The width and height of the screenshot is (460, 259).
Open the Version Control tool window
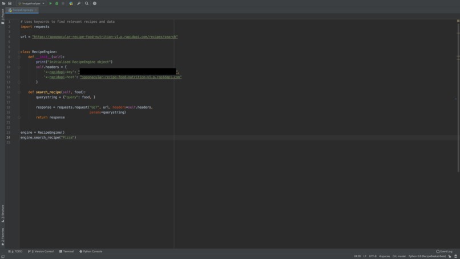coord(41,252)
